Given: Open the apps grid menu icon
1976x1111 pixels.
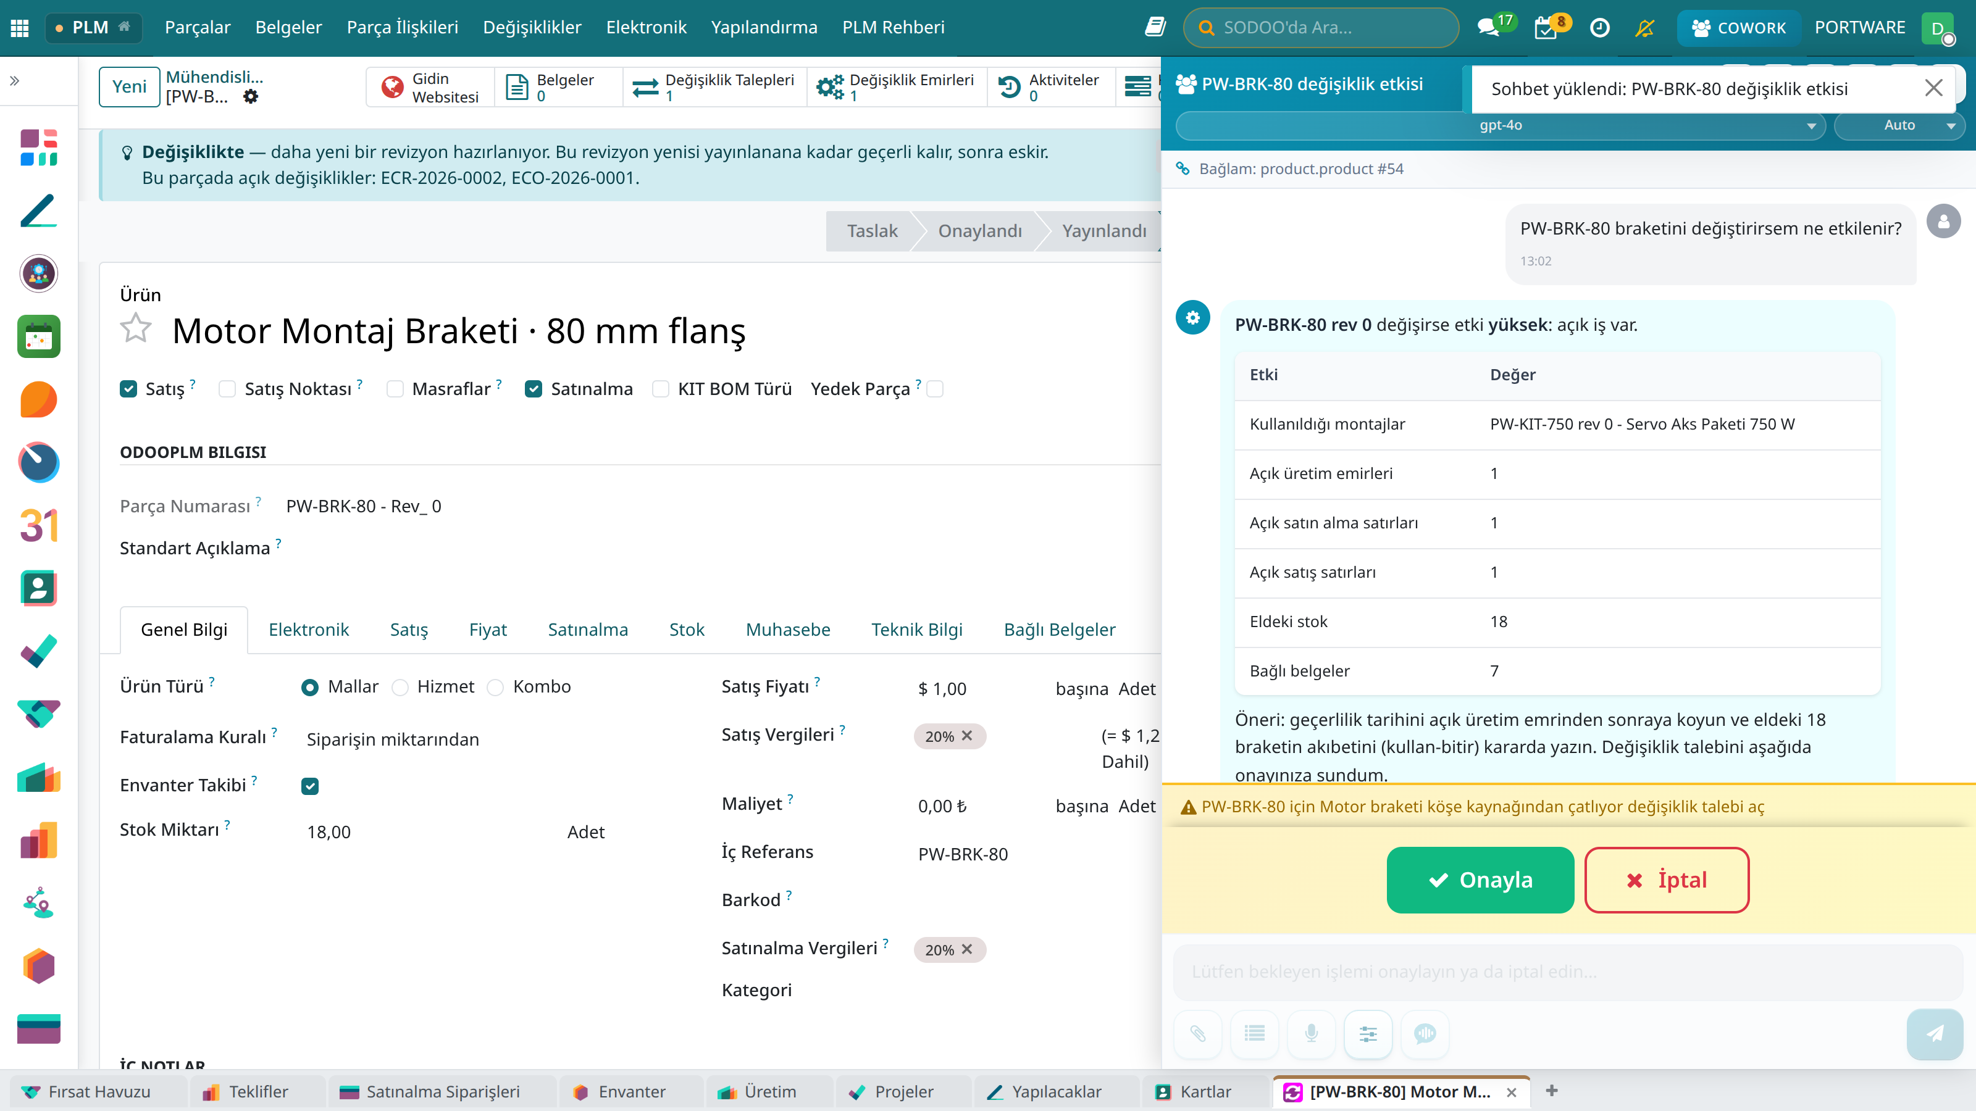Looking at the screenshot, I should (20, 28).
